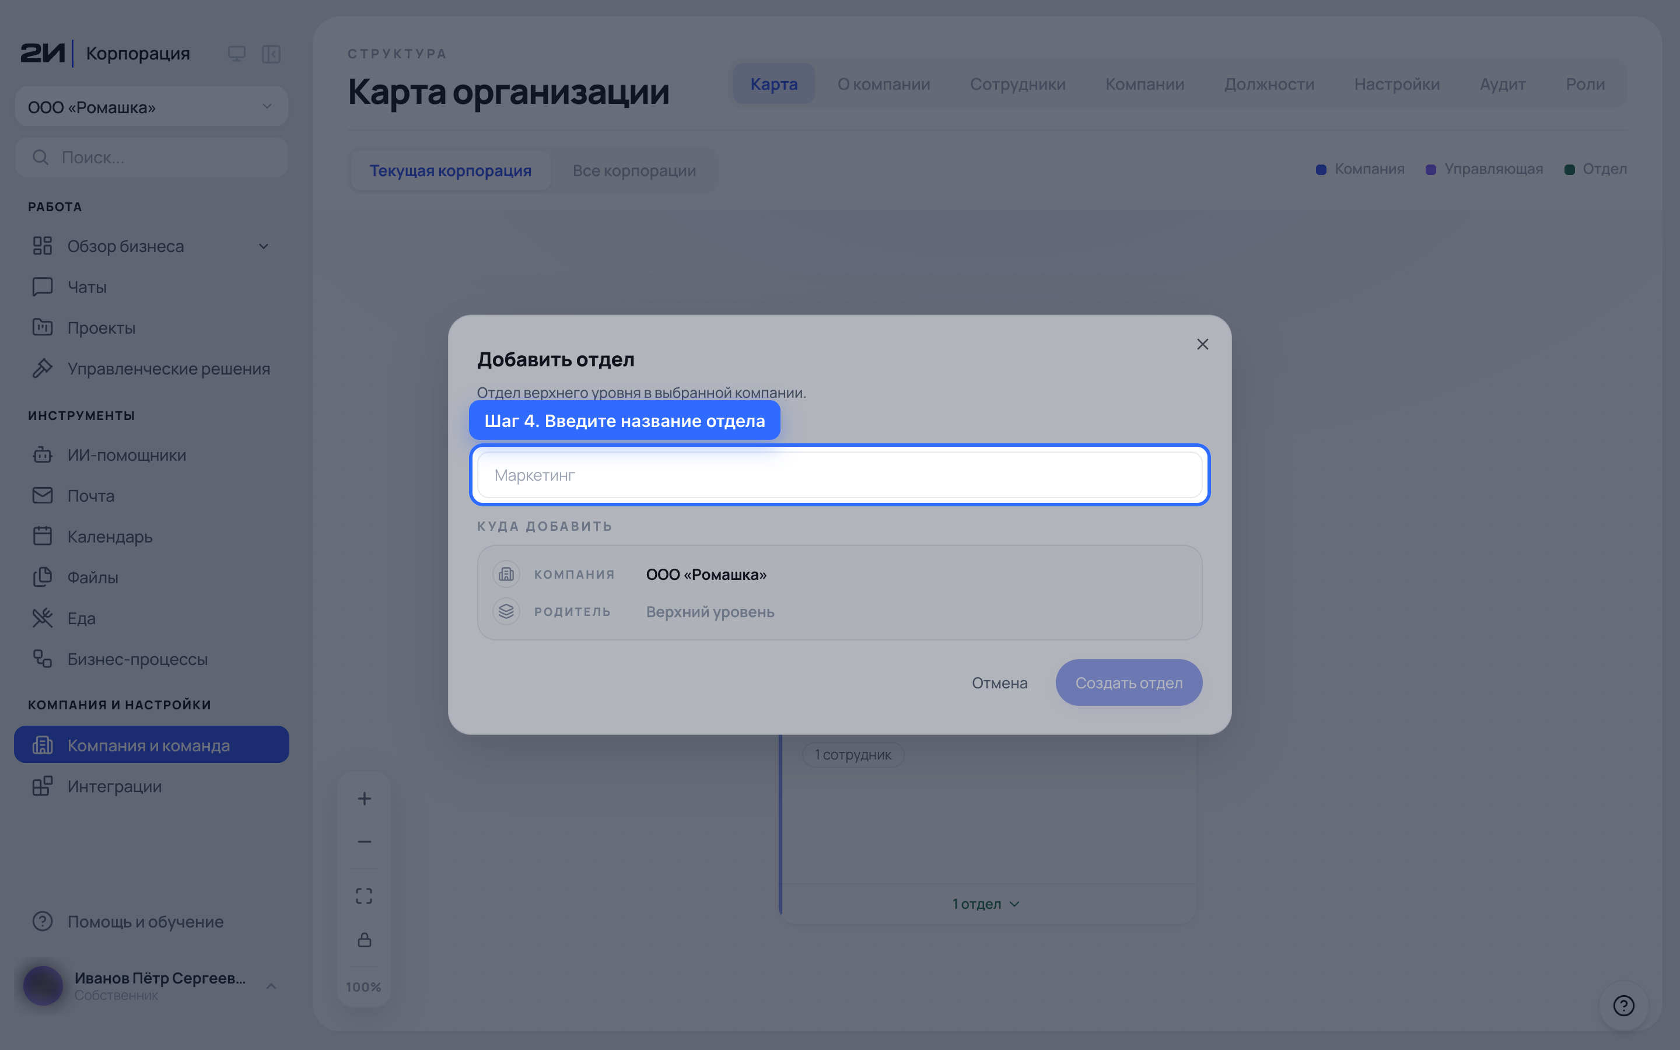Open Почта in the sidebar
The width and height of the screenshot is (1680, 1050).
[151, 496]
